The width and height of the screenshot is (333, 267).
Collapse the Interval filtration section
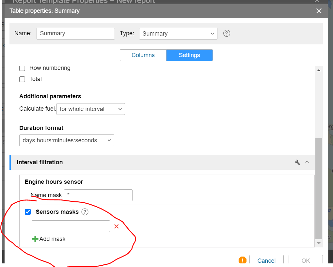point(307,162)
